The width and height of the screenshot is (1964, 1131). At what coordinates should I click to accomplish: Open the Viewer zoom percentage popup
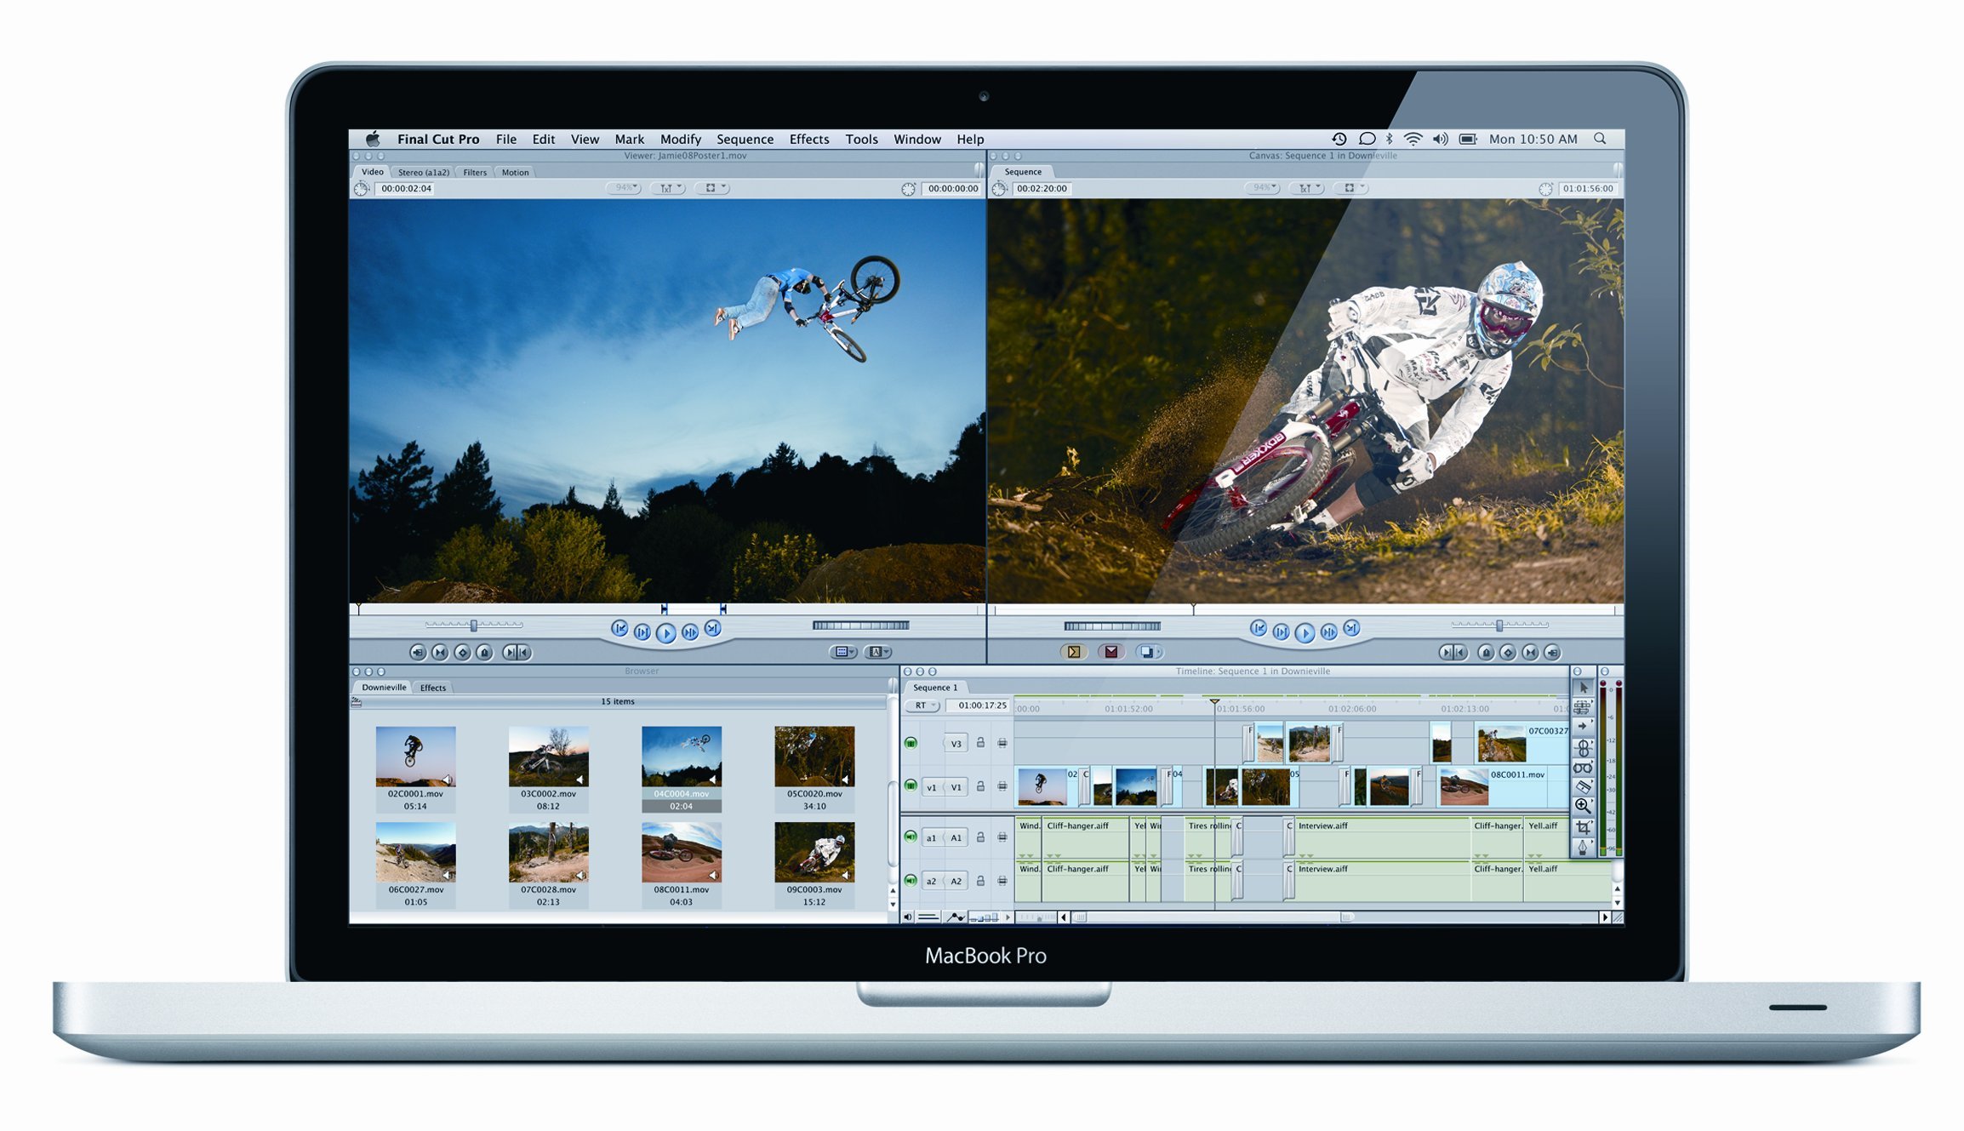click(624, 188)
